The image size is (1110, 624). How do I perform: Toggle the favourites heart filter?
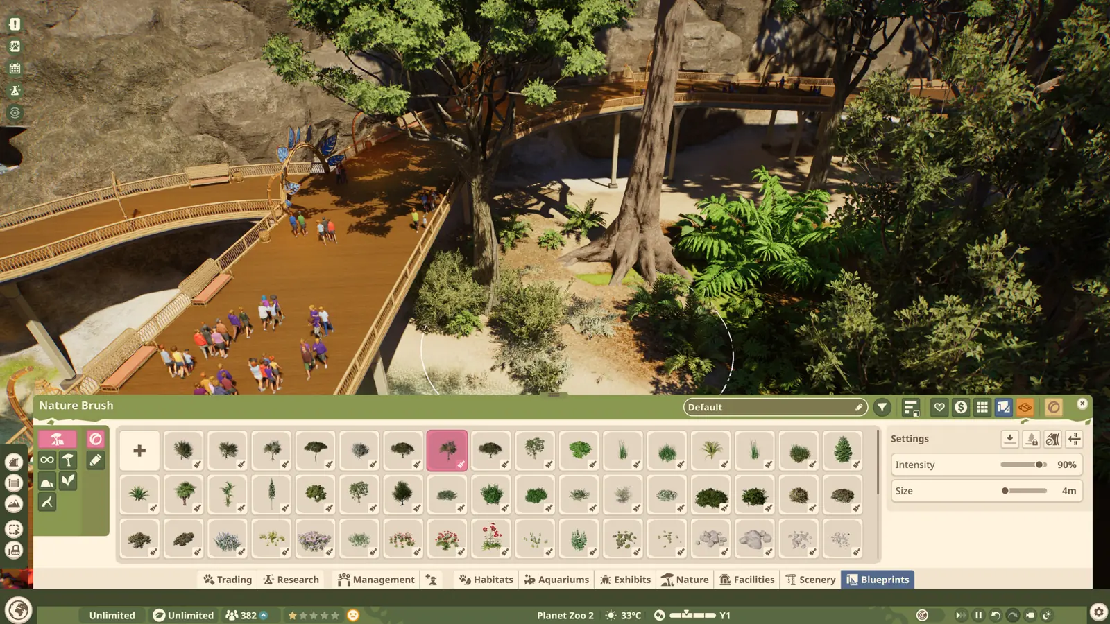[x=939, y=408]
